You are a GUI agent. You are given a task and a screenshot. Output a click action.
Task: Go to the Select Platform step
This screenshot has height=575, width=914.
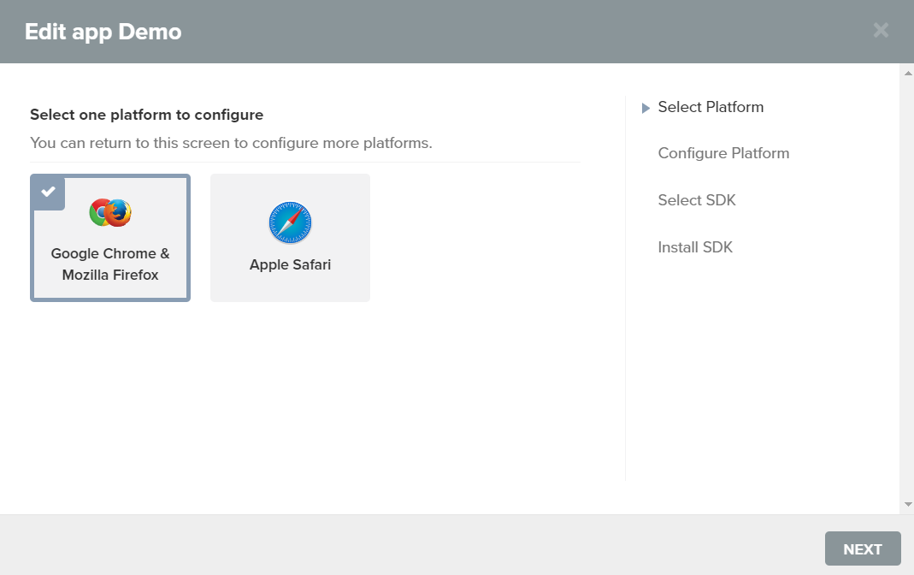pyautogui.click(x=711, y=107)
